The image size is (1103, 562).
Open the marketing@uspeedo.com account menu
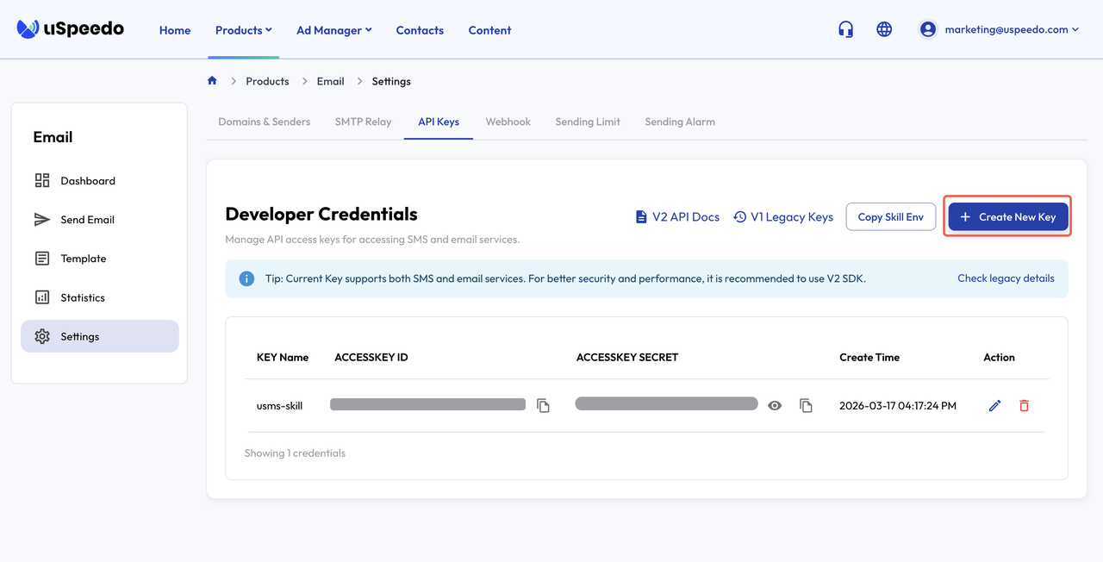point(1000,29)
